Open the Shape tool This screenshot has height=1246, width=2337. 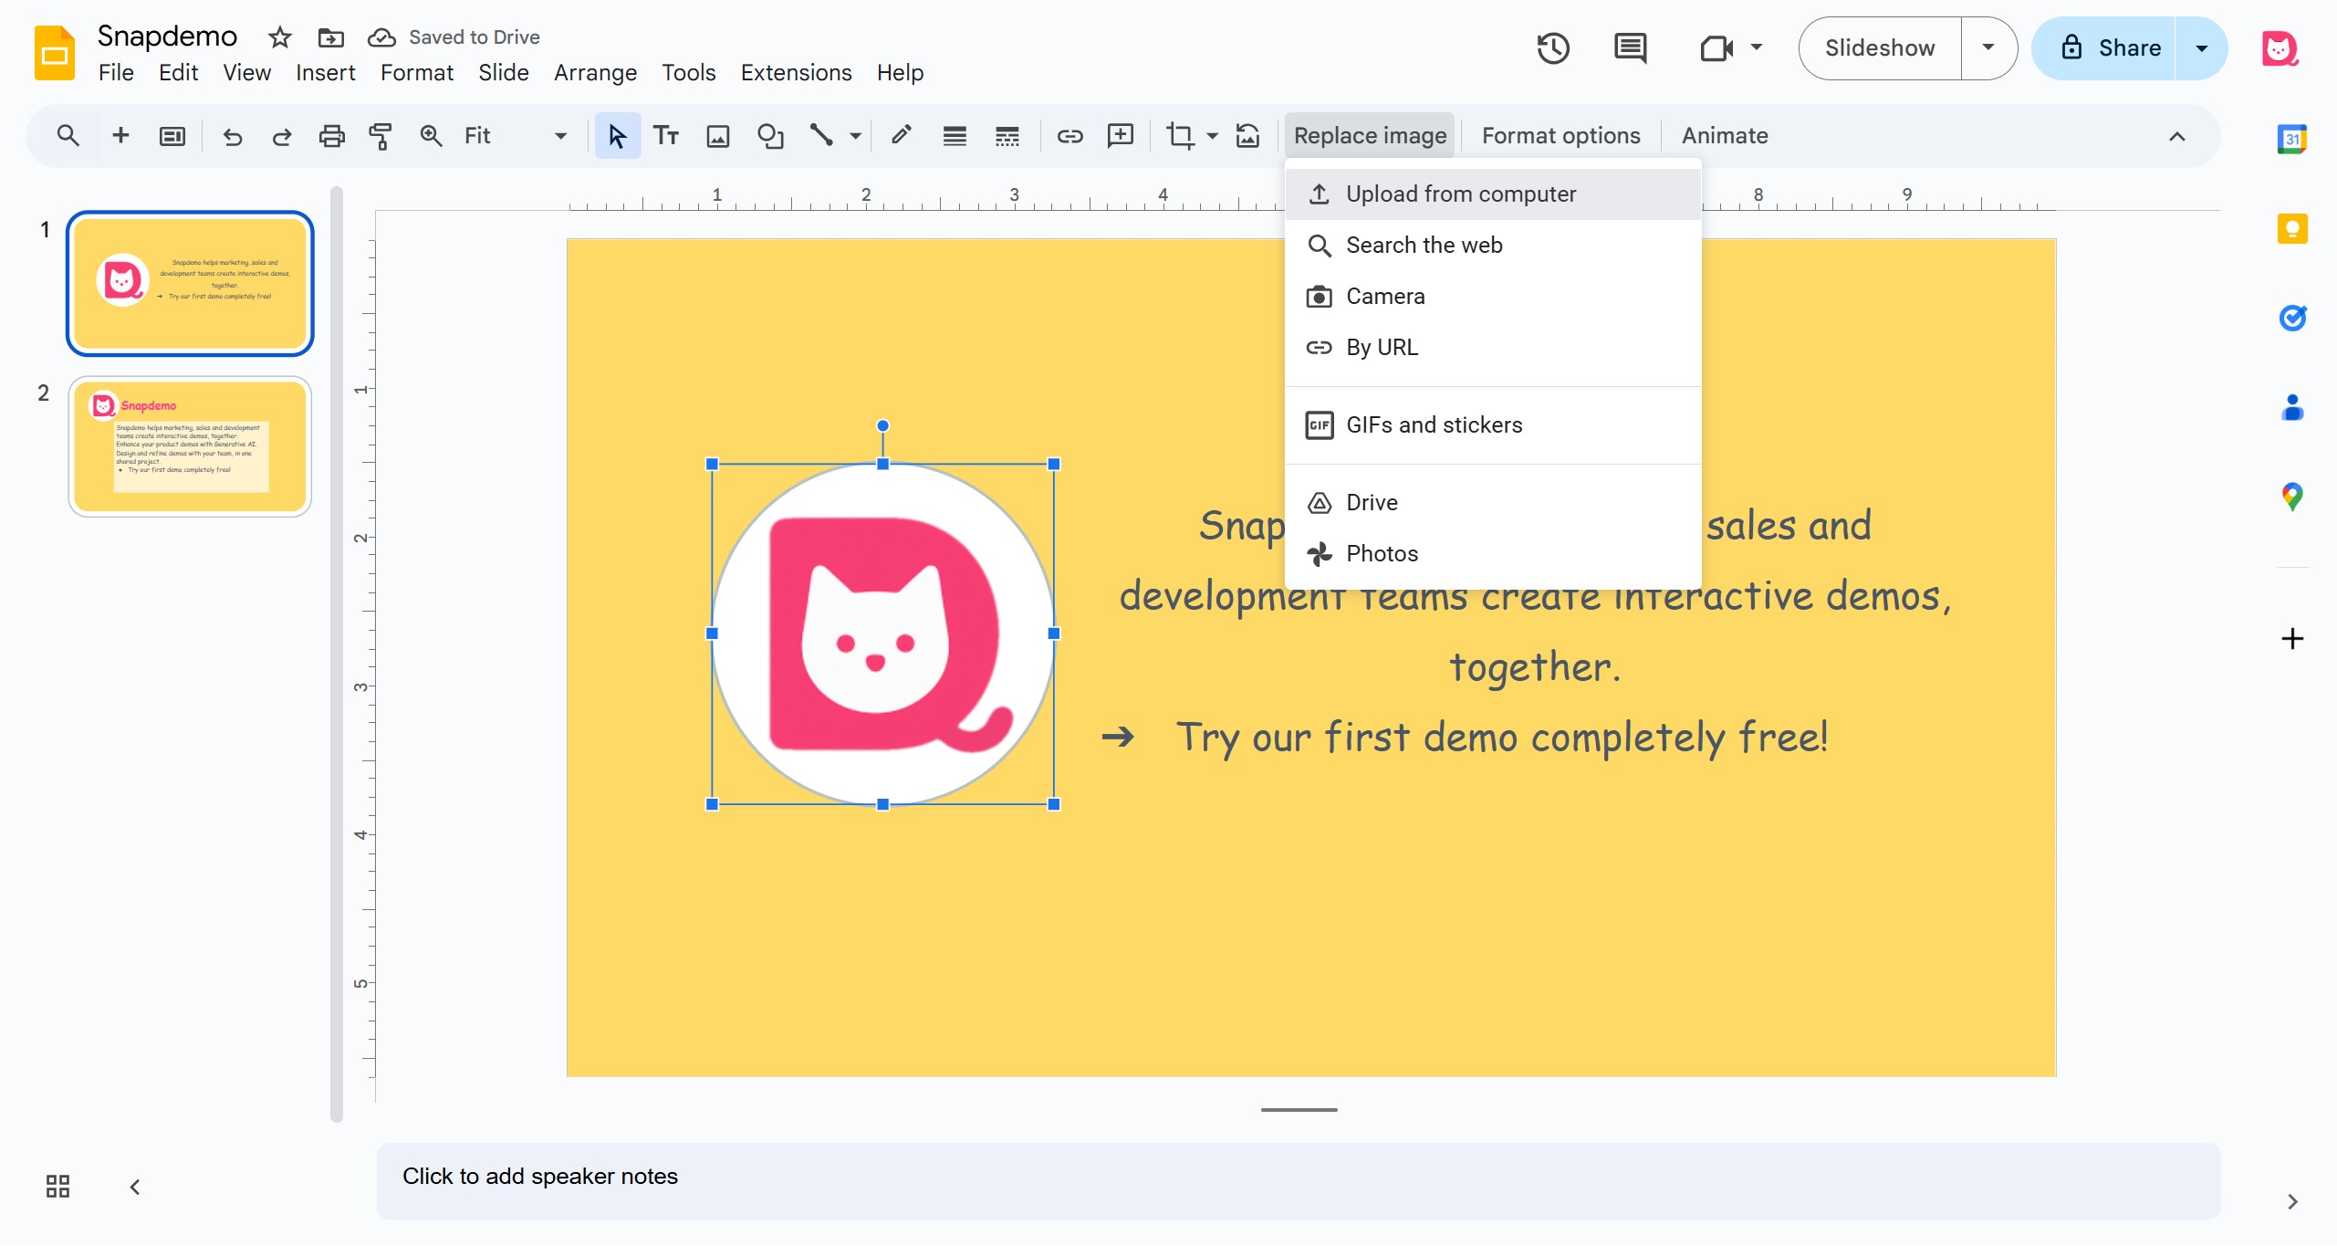click(x=770, y=136)
